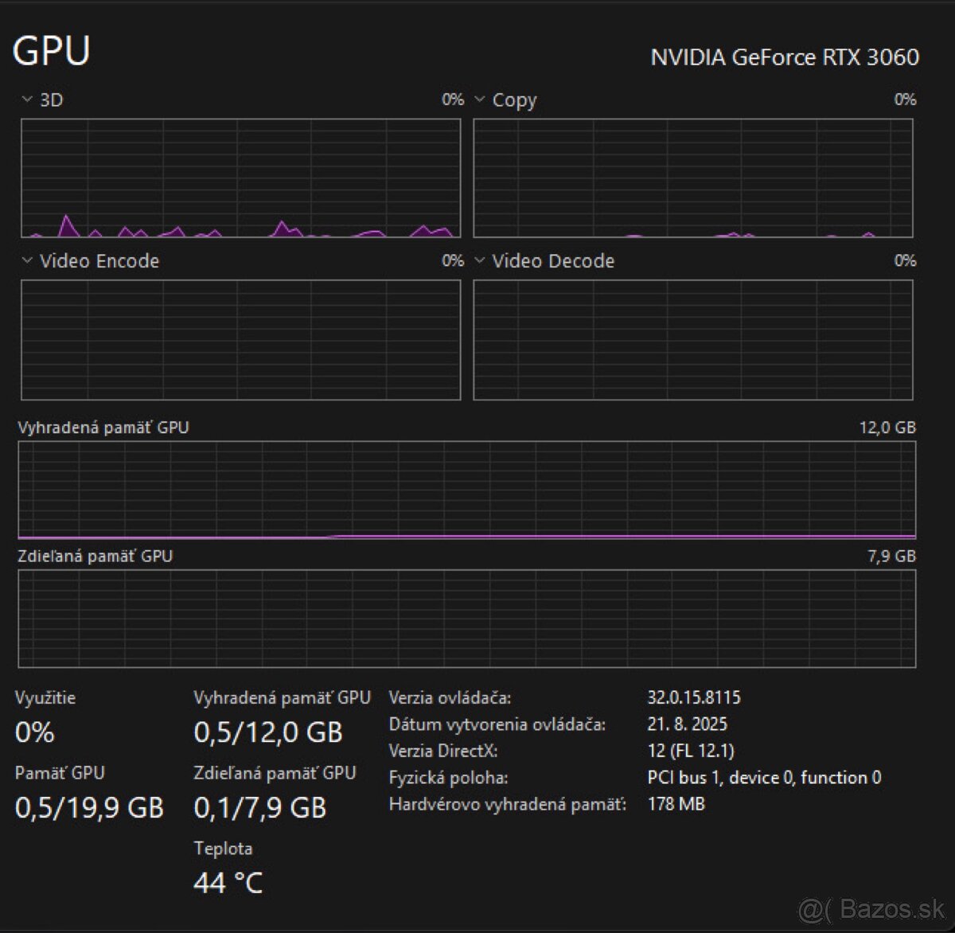Click the NVIDIA GeForce RTX 3060 label

click(785, 57)
